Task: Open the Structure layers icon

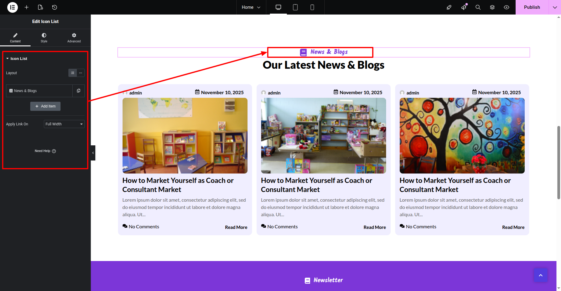Action: click(x=492, y=7)
